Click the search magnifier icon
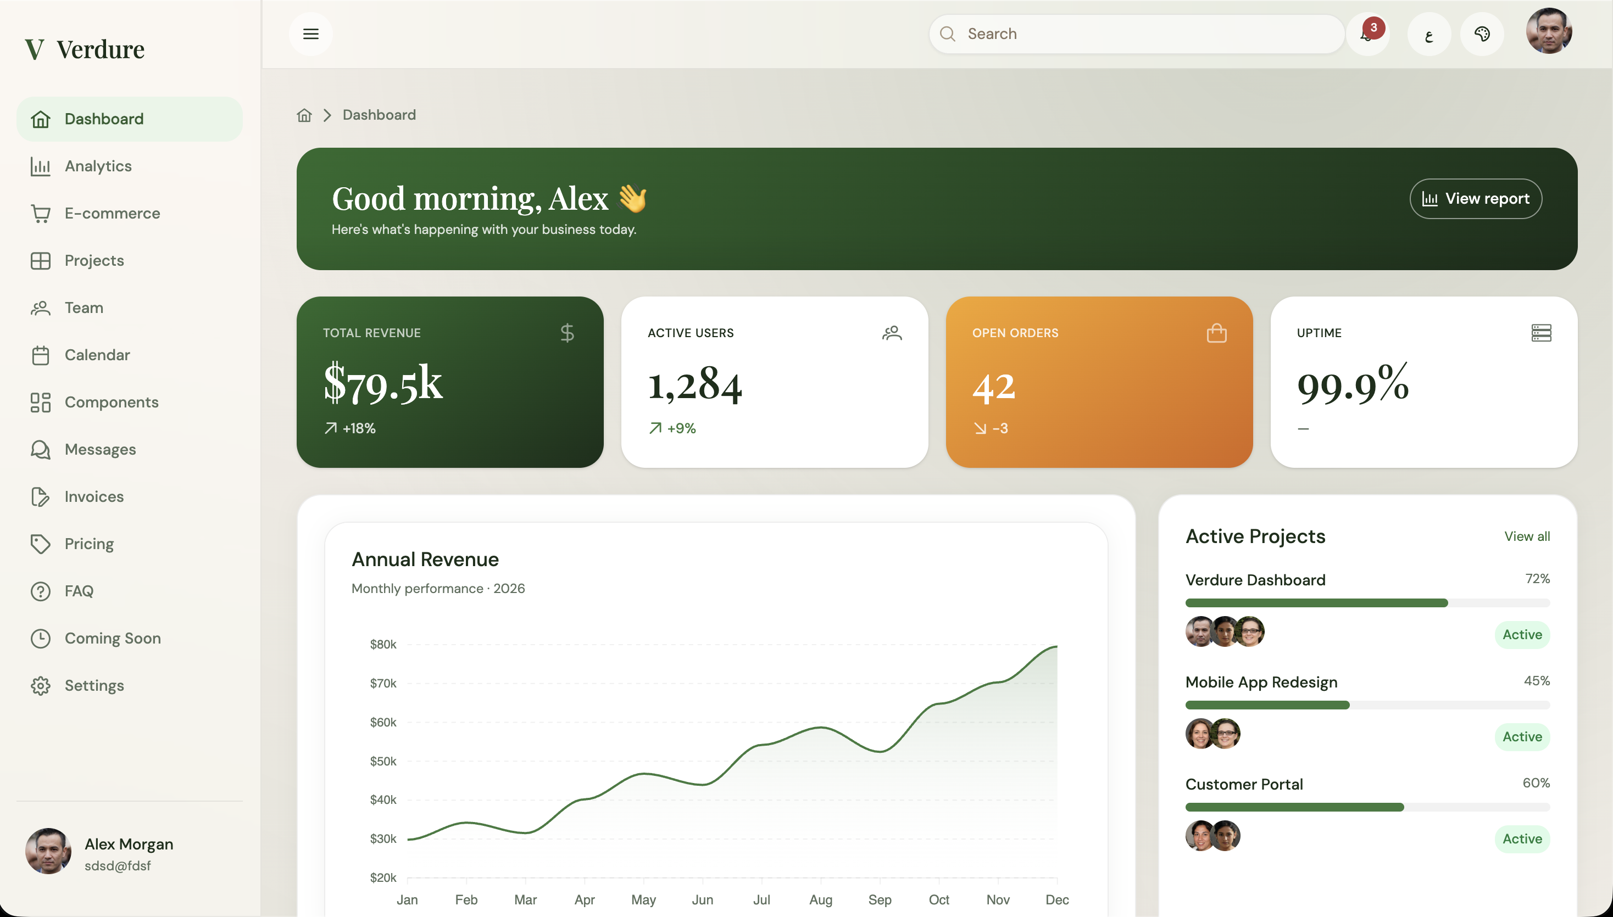This screenshot has width=1613, height=917. tap(948, 34)
